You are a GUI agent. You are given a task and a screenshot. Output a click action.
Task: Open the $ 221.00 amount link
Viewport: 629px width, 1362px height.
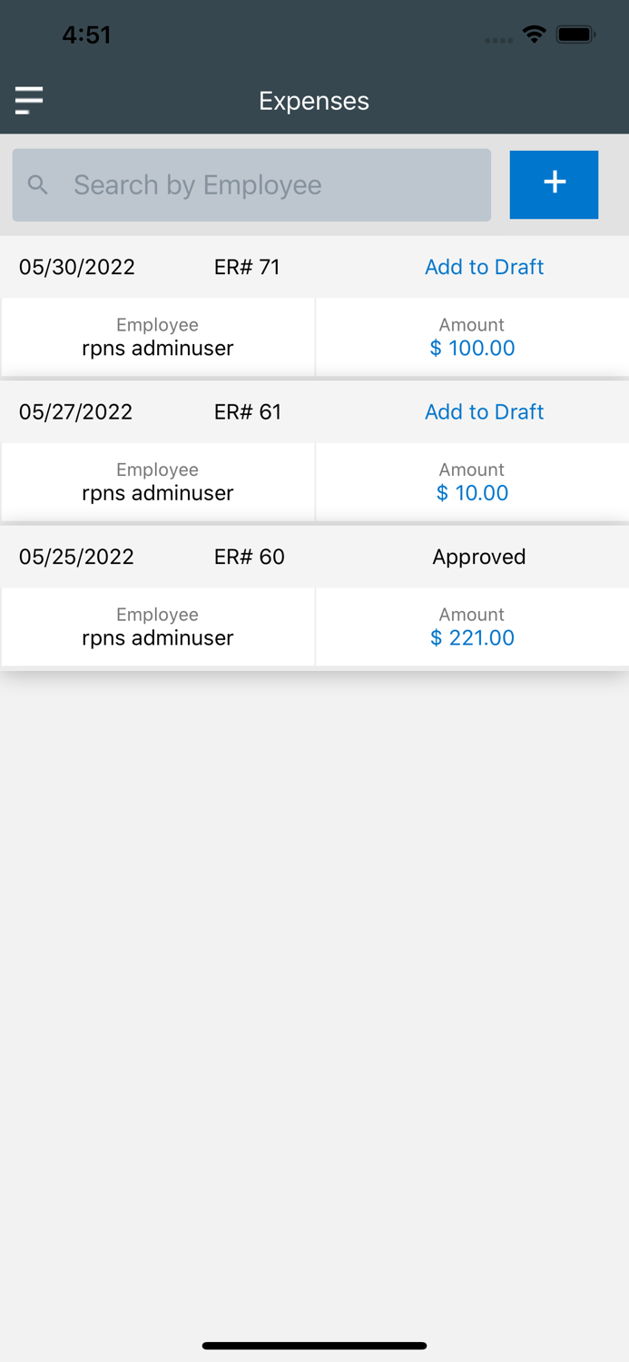pos(472,637)
